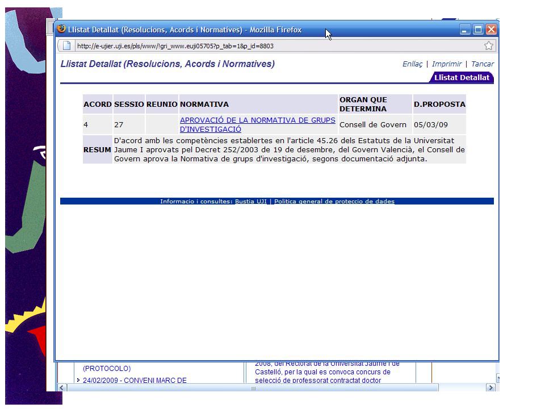Click the D.PROPOSTA column header

pyautogui.click(x=439, y=105)
